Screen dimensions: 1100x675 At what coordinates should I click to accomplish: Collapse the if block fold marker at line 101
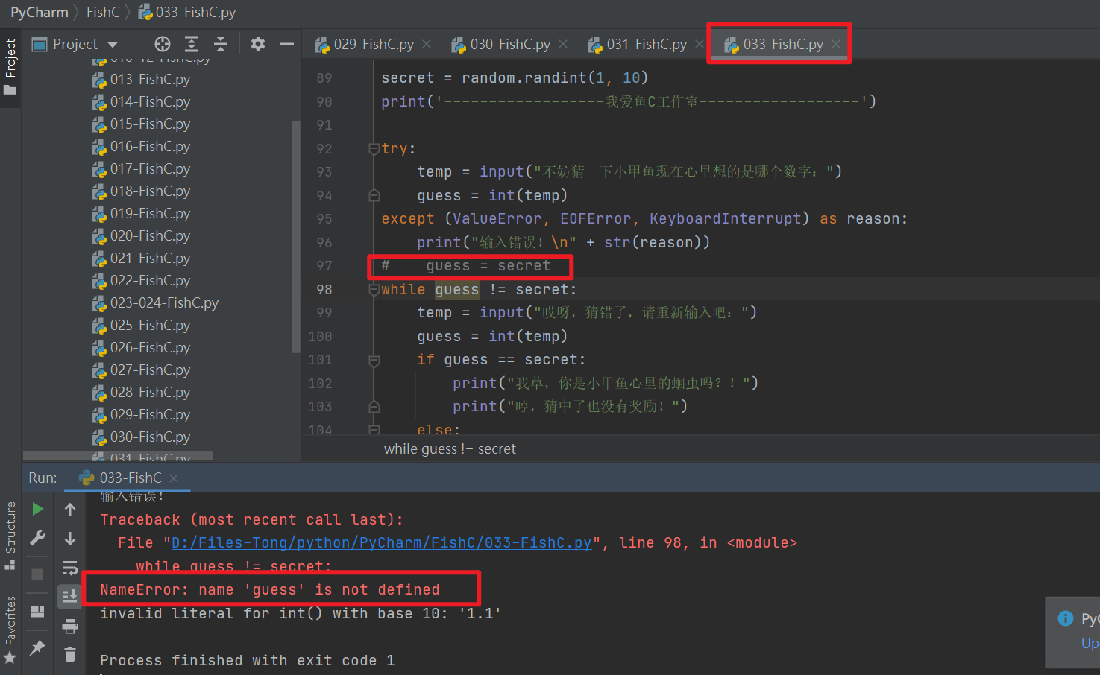374,361
